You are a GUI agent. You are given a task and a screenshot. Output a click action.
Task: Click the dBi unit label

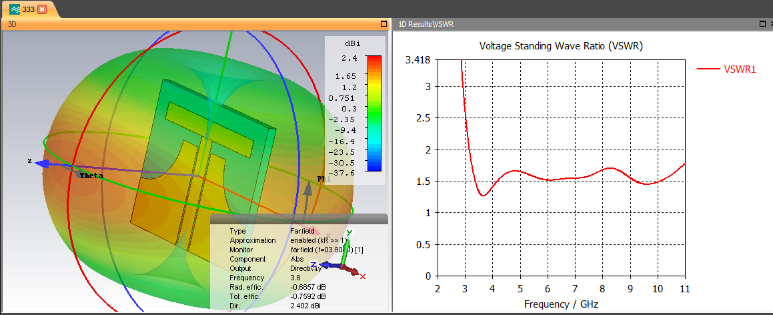tap(354, 44)
